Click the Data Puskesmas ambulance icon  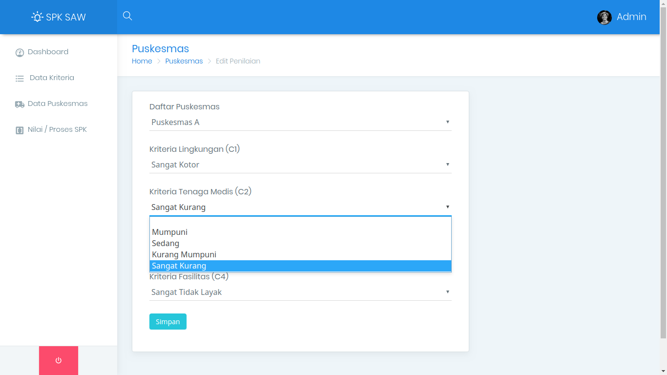20,104
